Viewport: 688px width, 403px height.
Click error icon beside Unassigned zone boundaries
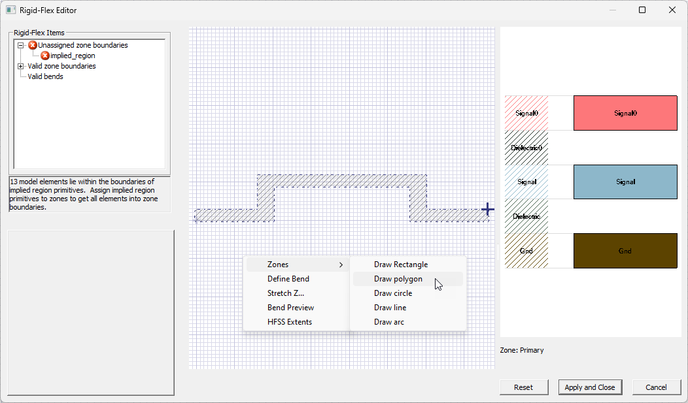click(x=33, y=45)
